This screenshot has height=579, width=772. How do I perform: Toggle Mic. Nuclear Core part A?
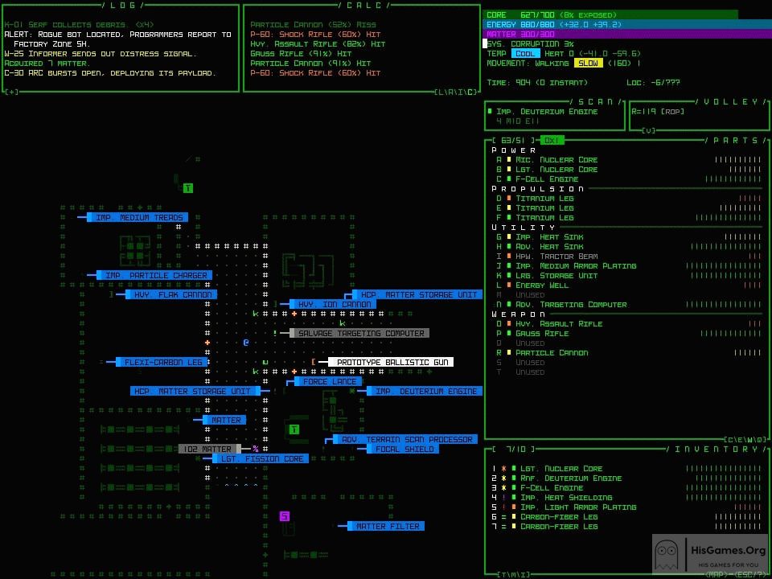629,159
